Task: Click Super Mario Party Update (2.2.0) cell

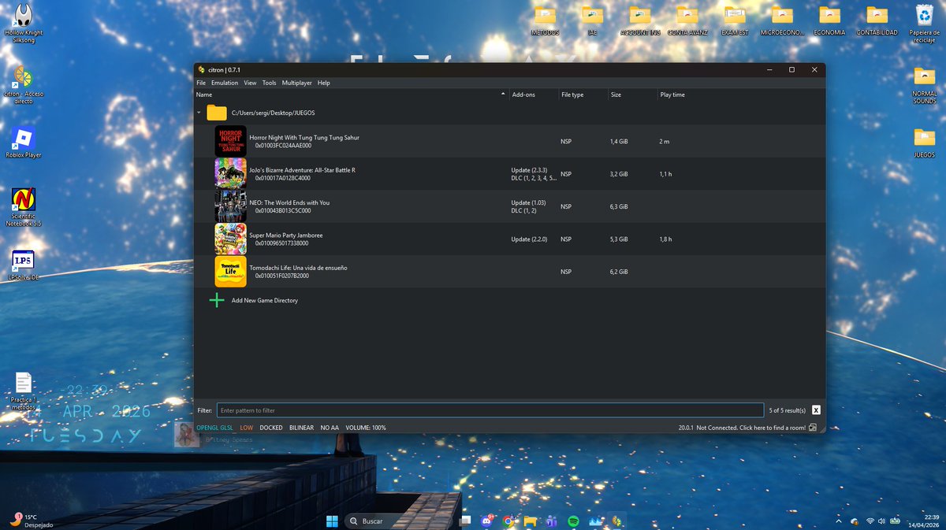Action: pyautogui.click(x=529, y=239)
